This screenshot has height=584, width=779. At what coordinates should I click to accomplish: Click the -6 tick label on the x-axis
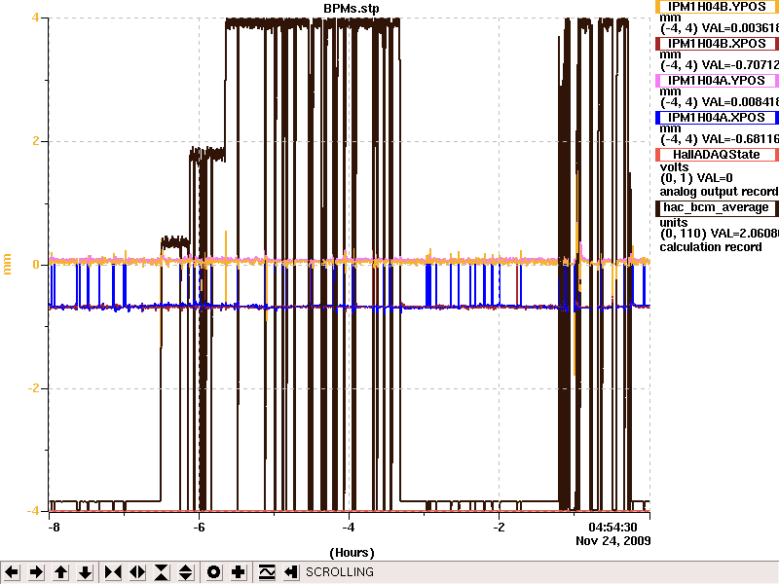pos(199,528)
